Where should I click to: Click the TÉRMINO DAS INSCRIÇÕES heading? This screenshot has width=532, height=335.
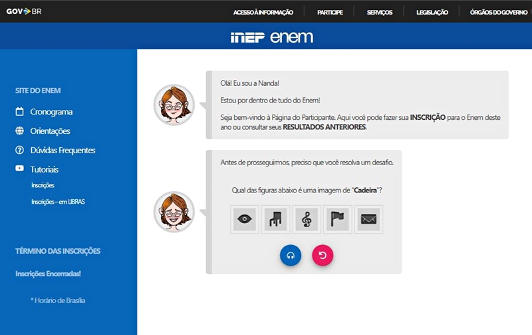pyautogui.click(x=58, y=251)
